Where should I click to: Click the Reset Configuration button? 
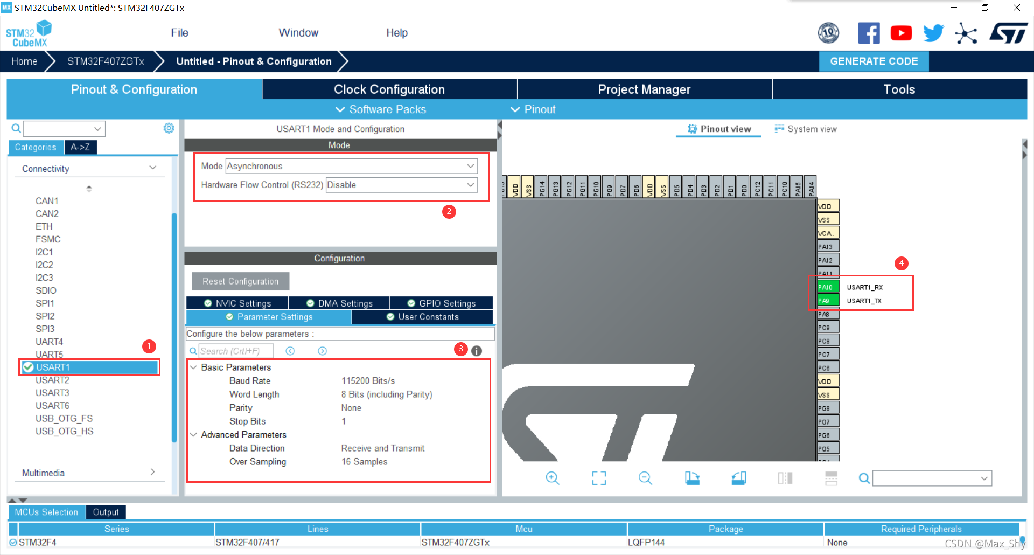240,281
